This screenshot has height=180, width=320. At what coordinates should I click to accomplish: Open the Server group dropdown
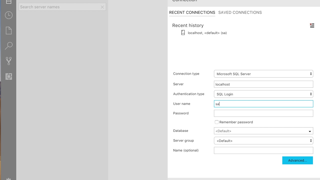pyautogui.click(x=263, y=140)
